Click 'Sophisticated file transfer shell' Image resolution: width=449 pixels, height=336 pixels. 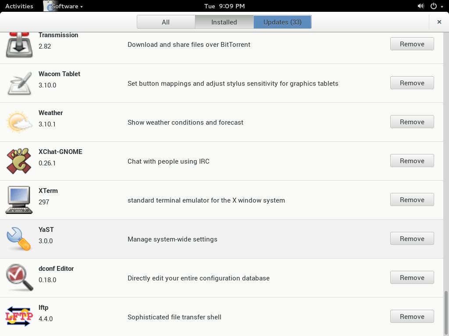pyautogui.click(x=175, y=317)
